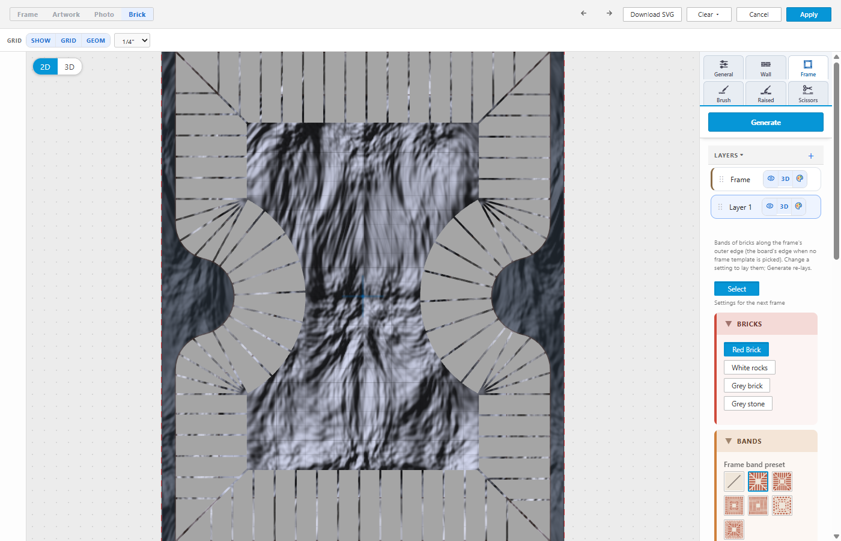Choose the White rocks brick type

point(750,367)
